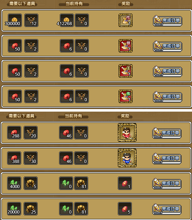Click the top 当前持有 header label
Image resolution: width=192 pixels, height=220 pixels.
coord(74,4)
